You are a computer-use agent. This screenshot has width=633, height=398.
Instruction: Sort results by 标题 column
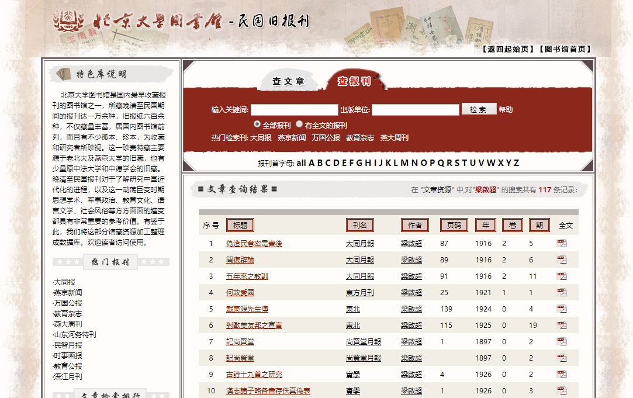tap(240, 225)
